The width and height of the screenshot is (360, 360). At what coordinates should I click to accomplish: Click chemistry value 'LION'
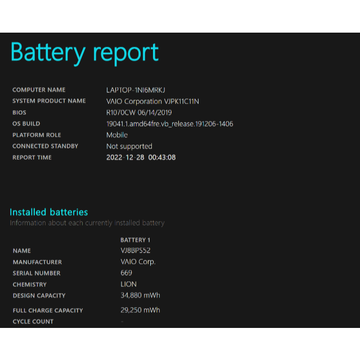(x=129, y=284)
